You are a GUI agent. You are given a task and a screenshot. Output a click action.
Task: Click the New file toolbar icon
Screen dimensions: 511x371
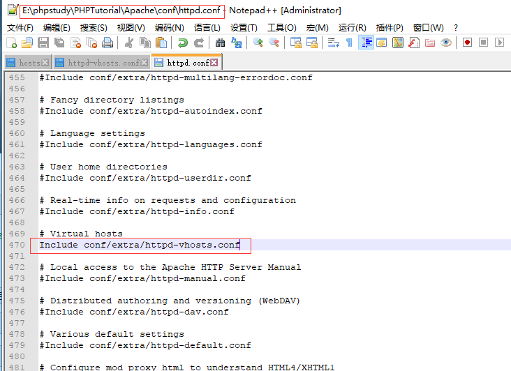coord(12,43)
